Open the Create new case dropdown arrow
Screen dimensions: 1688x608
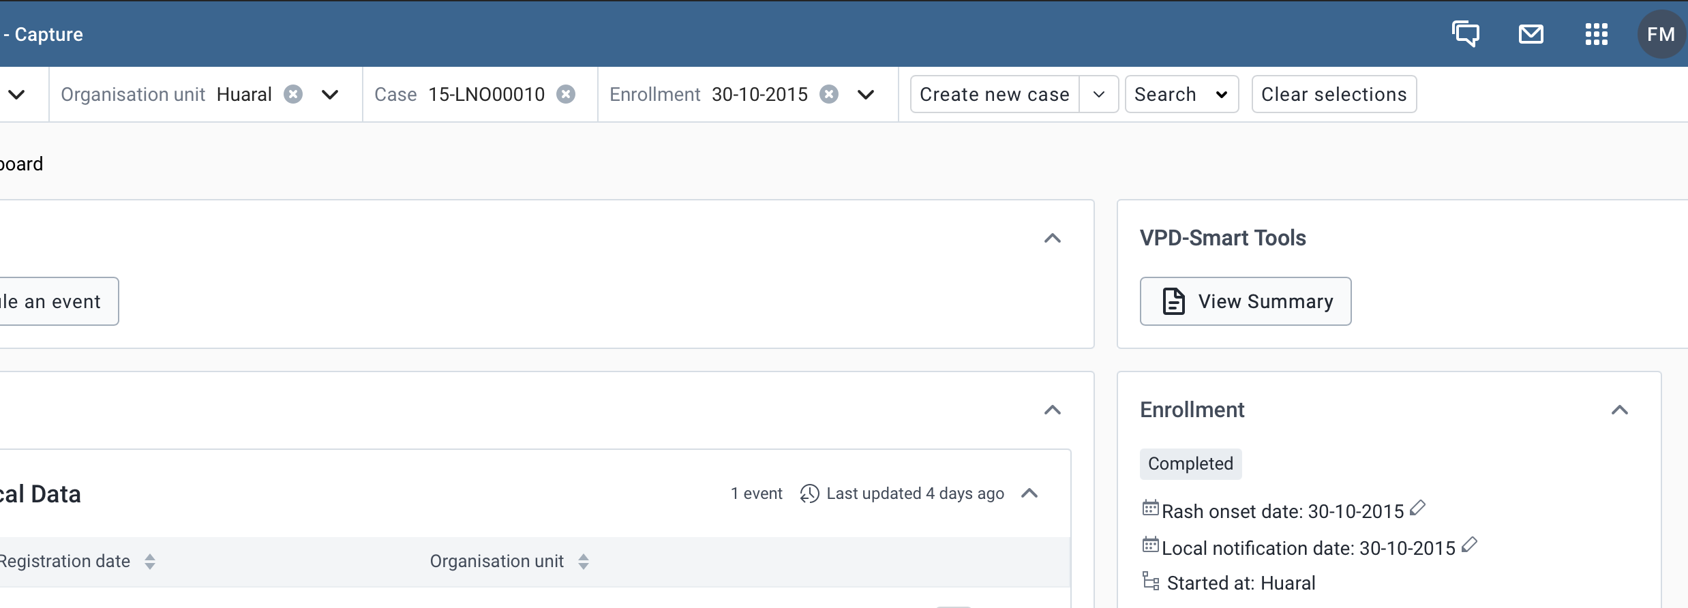(x=1098, y=94)
